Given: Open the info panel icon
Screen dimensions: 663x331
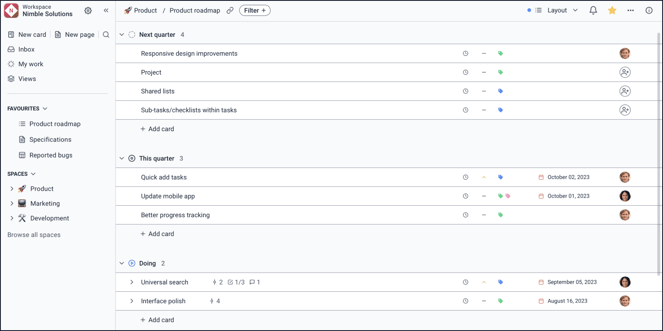Looking at the screenshot, I should (x=649, y=10).
